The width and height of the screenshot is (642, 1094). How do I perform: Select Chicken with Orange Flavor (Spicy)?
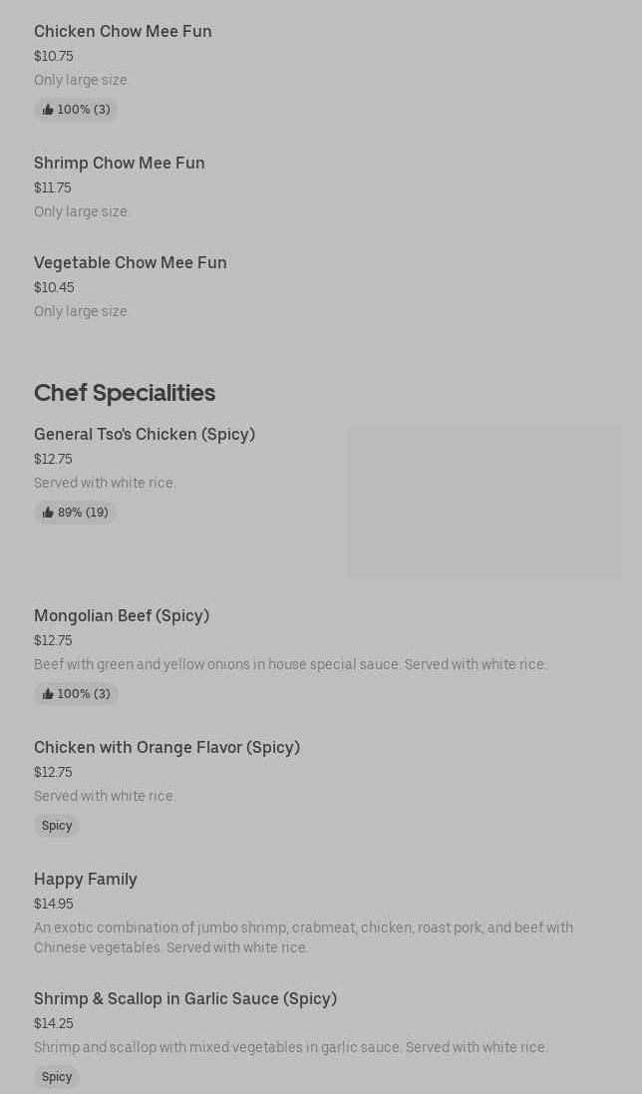tap(166, 747)
